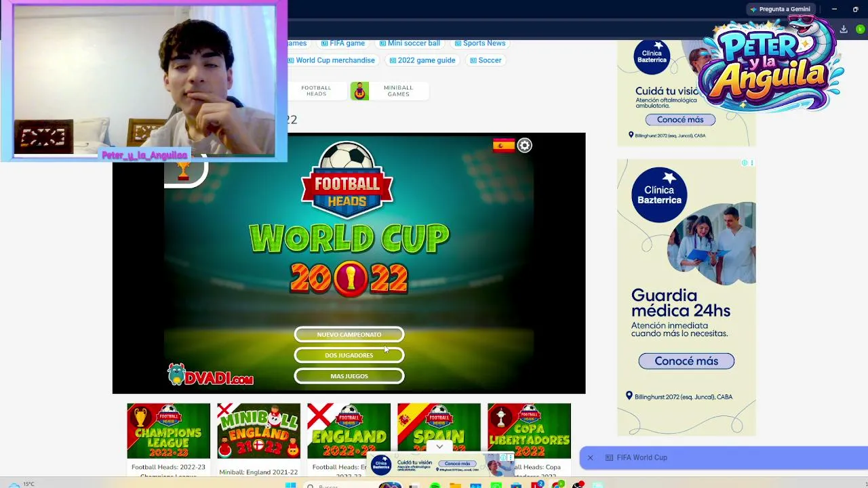Open the 2022 game guide tag link
This screenshot has height=488, width=868.
422,60
